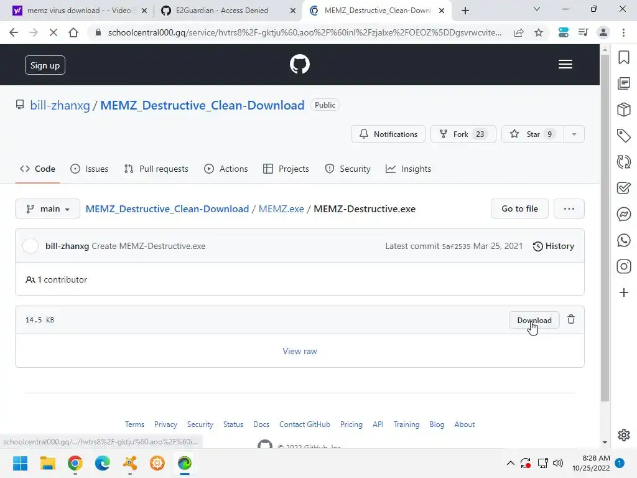
Task: Click Go to file button
Action: (x=519, y=209)
